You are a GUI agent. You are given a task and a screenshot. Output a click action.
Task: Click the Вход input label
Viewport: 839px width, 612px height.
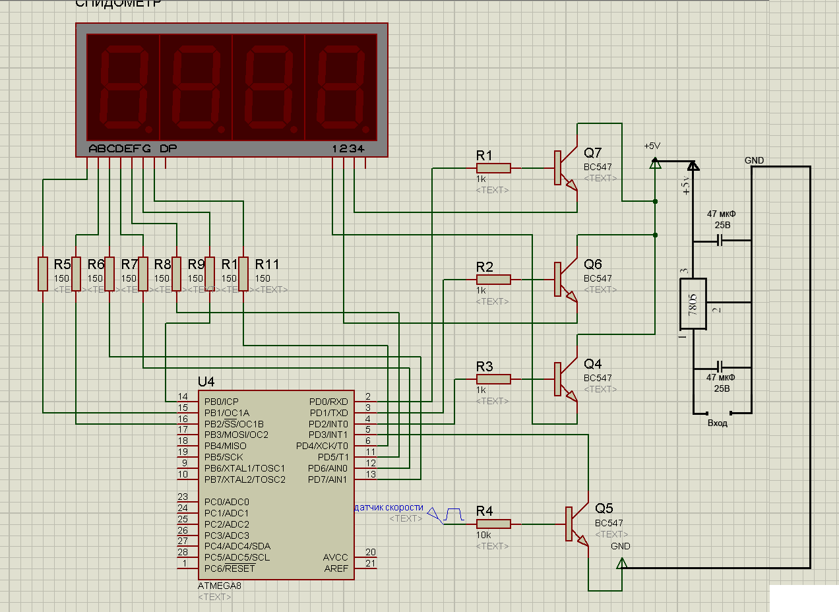[x=717, y=423]
